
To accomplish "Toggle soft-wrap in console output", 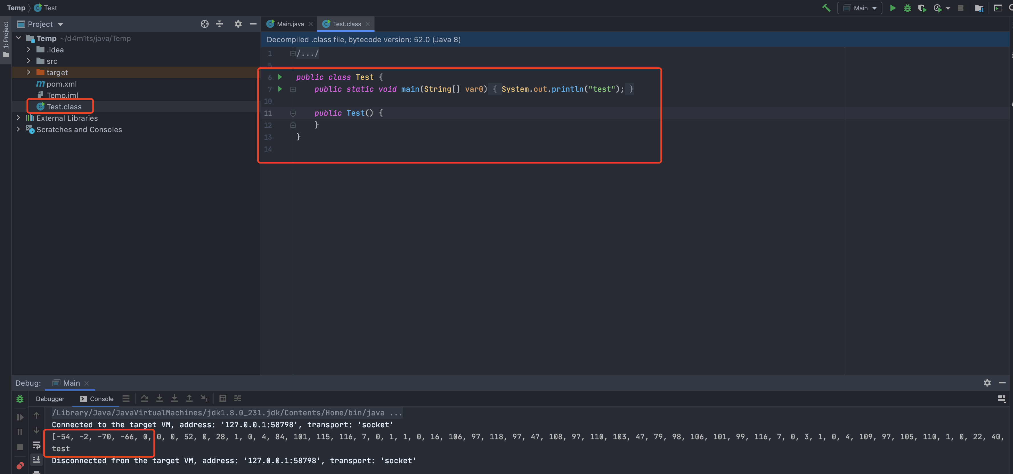I will pyautogui.click(x=36, y=445).
